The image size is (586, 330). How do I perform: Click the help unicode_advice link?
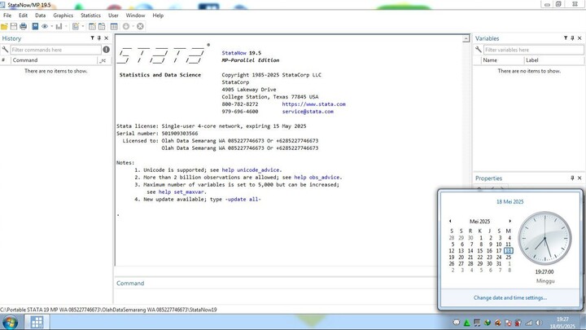tap(251, 169)
